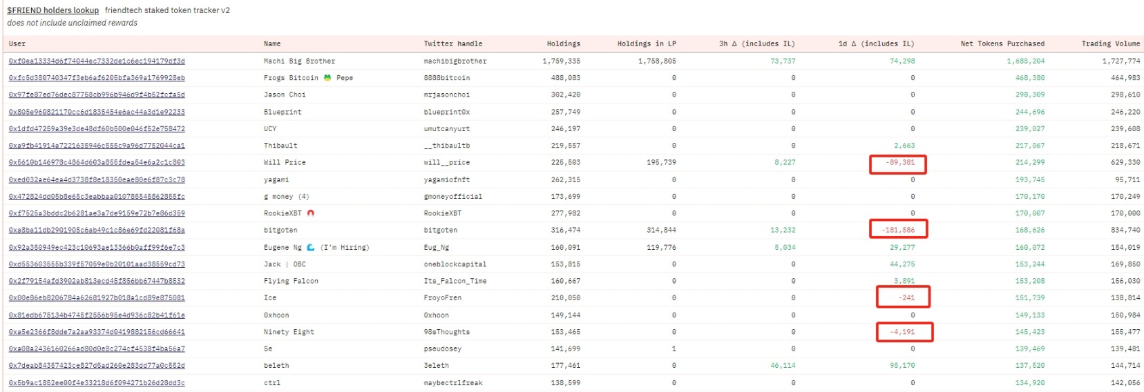Click the 3h Δ (includes IL) header

pyautogui.click(x=757, y=43)
